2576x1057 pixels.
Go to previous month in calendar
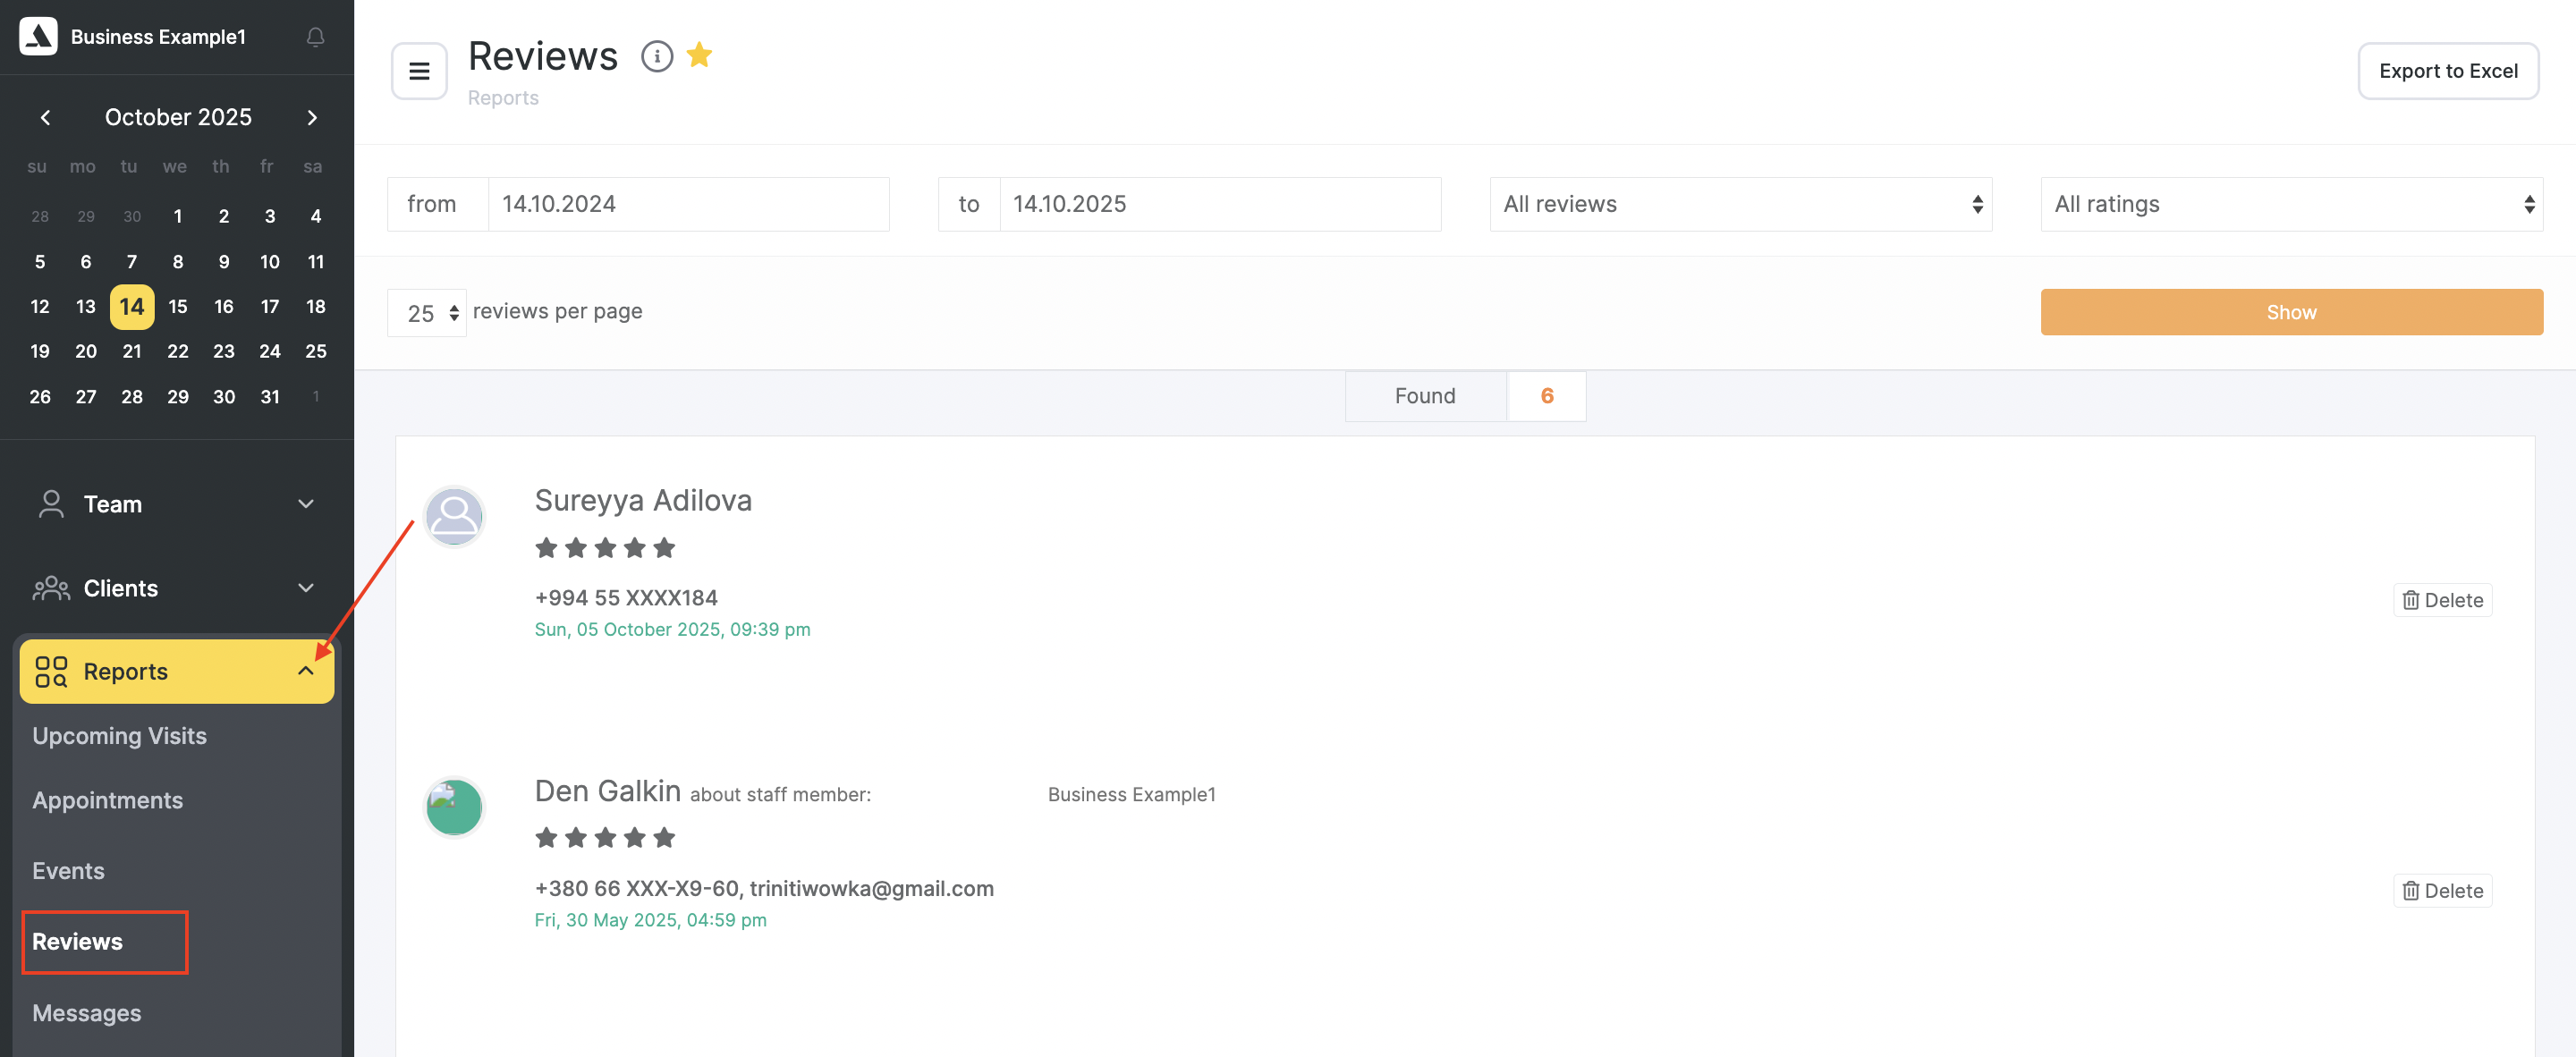[45, 117]
